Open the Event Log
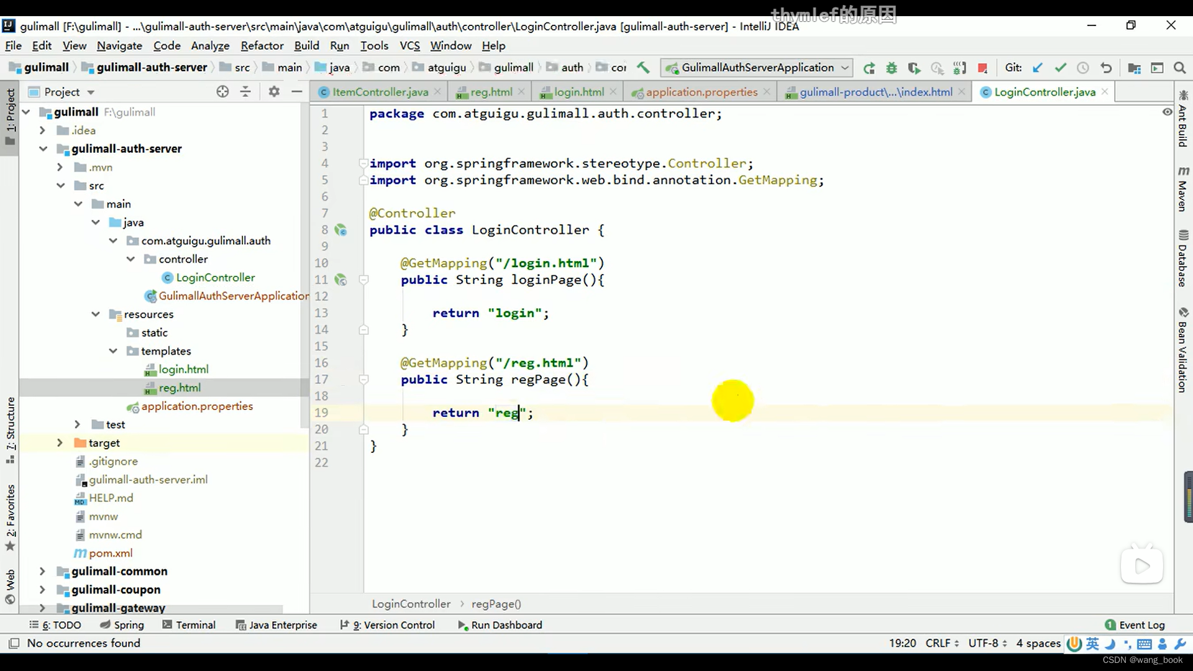 pyautogui.click(x=1135, y=625)
